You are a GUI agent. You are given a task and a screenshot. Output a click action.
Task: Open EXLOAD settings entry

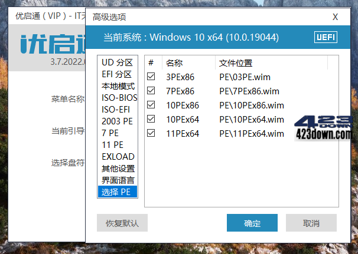[x=118, y=157]
